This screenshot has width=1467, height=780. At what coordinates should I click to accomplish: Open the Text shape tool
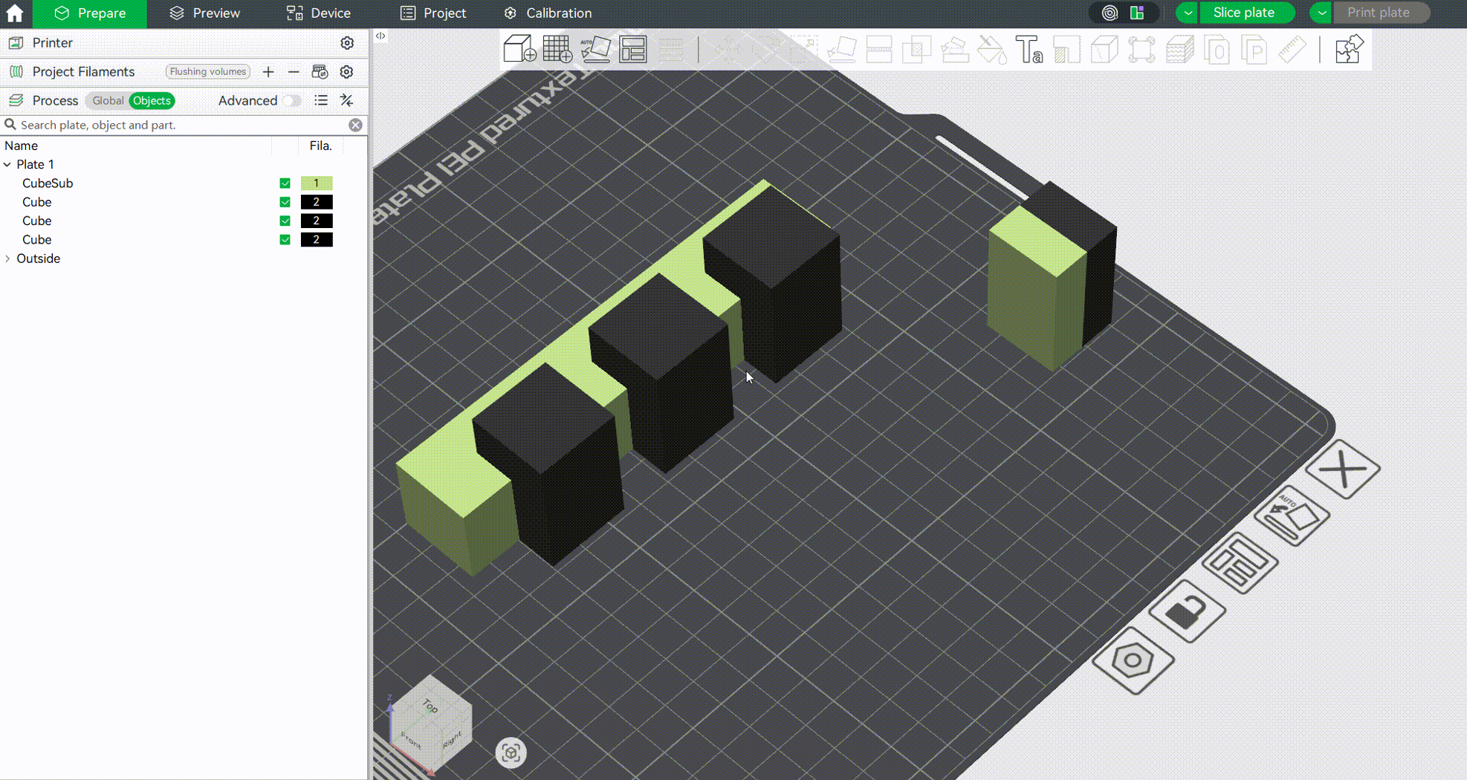pos(1030,50)
